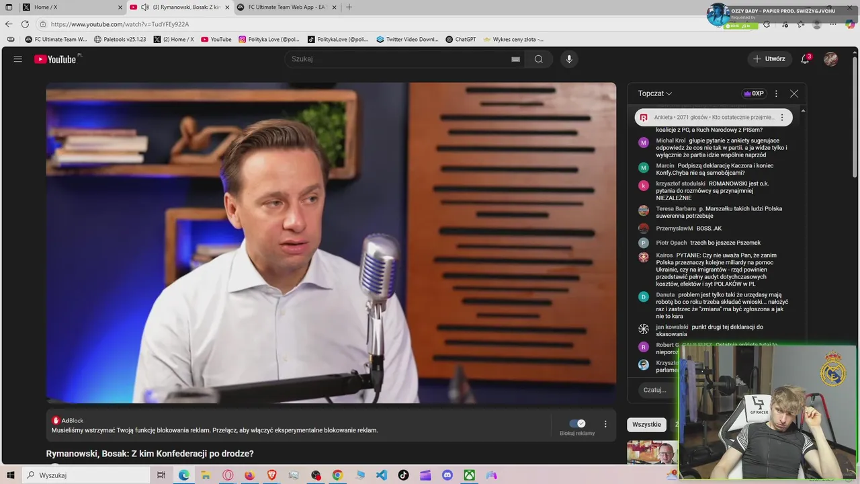Start voice search with the microphone icon

point(569,59)
